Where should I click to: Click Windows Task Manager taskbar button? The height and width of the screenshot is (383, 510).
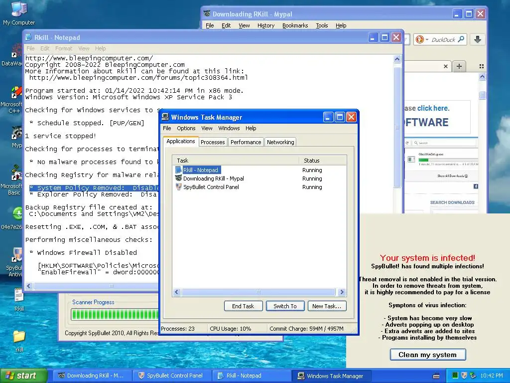click(332, 376)
